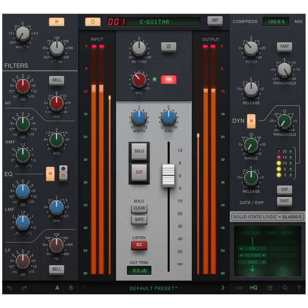Viewport: 308px width, 308px height.
Task: Click the WIDTH blue knob
Action: tap(139, 117)
